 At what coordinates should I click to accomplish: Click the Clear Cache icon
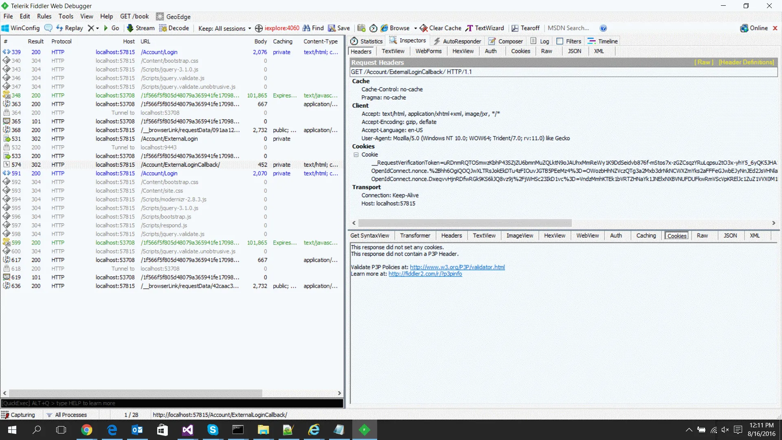[424, 28]
